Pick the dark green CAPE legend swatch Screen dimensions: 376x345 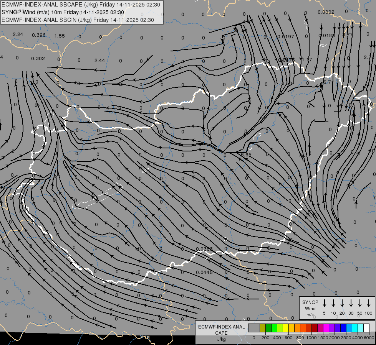pos(268,328)
